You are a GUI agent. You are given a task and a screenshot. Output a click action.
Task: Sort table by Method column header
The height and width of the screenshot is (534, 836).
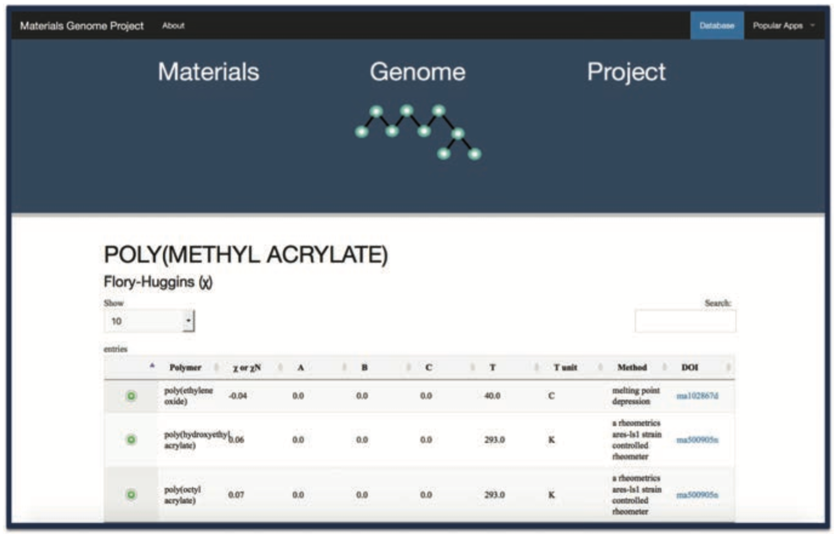[x=632, y=368]
